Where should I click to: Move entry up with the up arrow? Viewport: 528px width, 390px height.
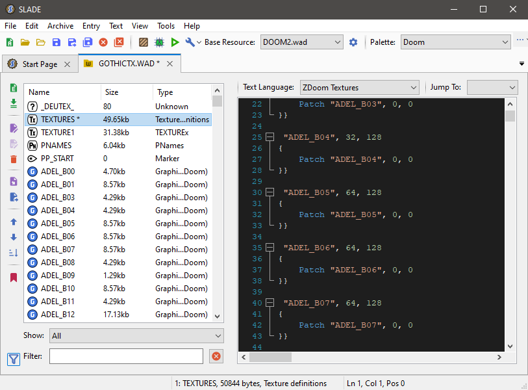pos(14,222)
